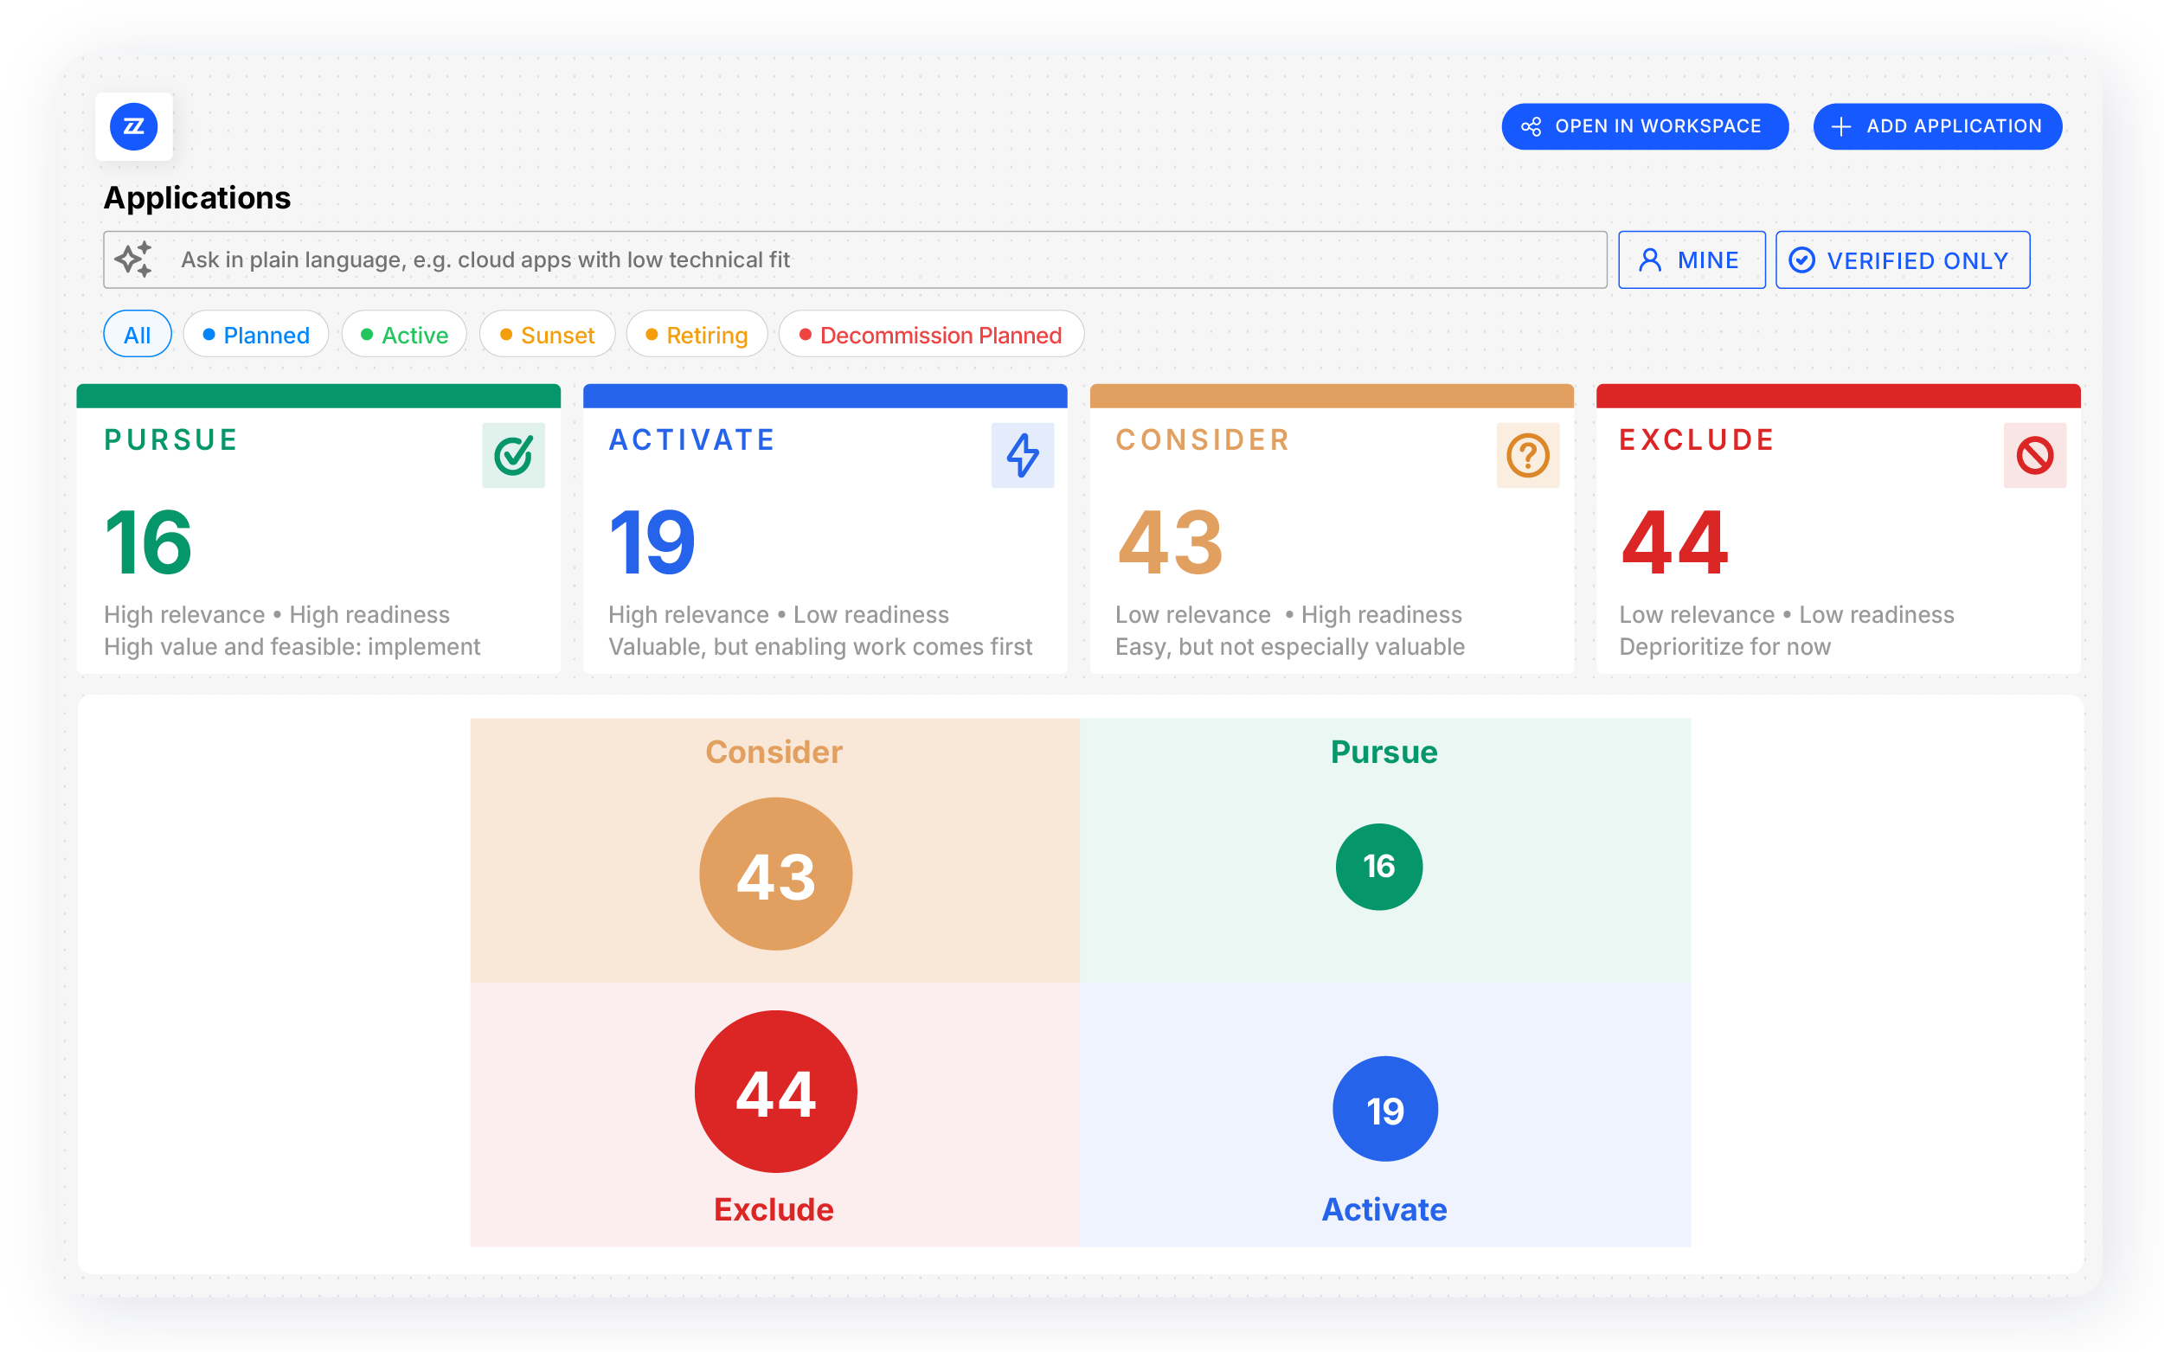
Task: Select the All status filter
Action: pyautogui.click(x=137, y=335)
